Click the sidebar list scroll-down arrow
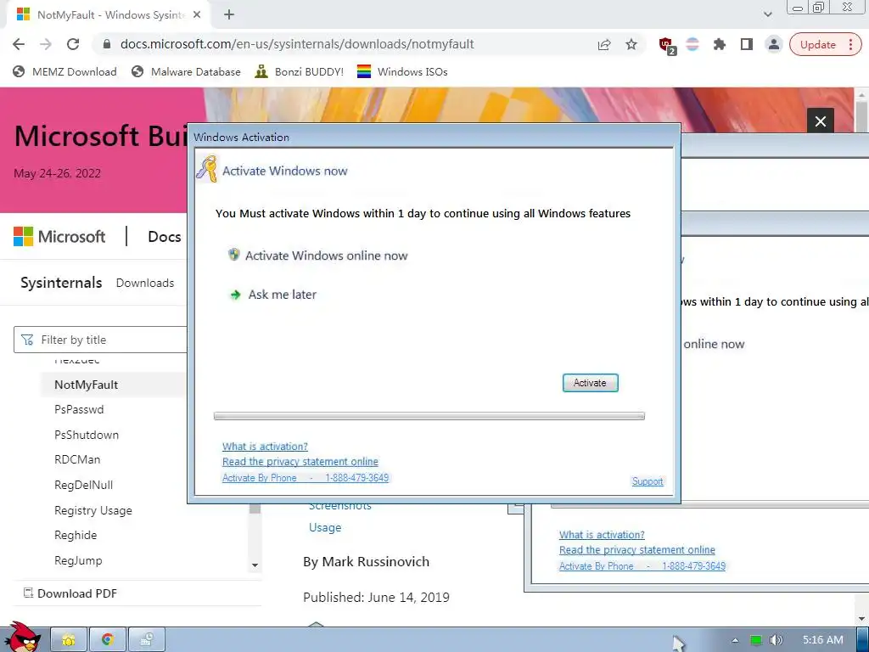The width and height of the screenshot is (869, 652). (x=255, y=565)
